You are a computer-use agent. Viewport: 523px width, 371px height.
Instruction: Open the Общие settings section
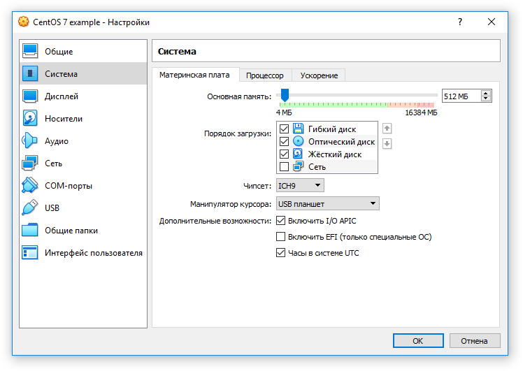click(83, 51)
